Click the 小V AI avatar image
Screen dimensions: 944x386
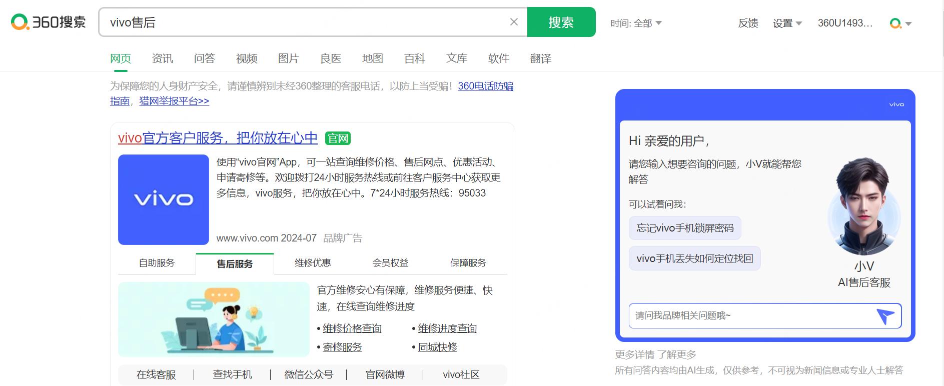[864, 206]
